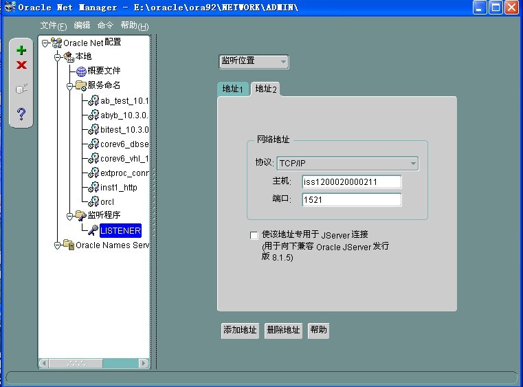Select the orcl service name
The image size is (523, 387).
(x=107, y=202)
